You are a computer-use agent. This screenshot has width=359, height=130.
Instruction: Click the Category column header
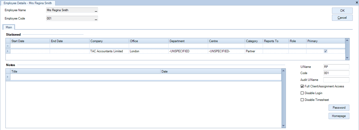pyautogui.click(x=254, y=41)
